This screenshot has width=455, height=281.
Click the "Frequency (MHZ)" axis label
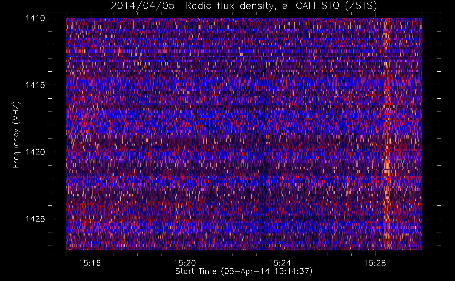(x=16, y=135)
